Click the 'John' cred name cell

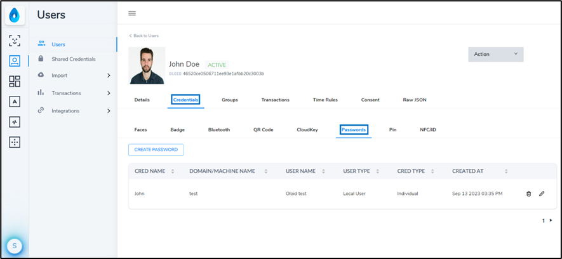pyautogui.click(x=140, y=194)
